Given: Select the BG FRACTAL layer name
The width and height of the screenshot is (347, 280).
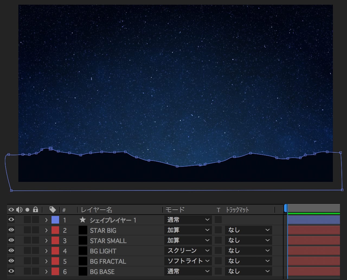Looking at the screenshot, I should 108,261.
